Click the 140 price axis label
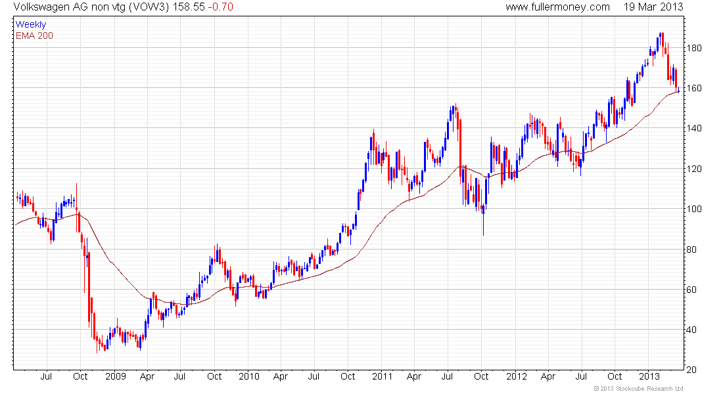 pyautogui.click(x=694, y=128)
